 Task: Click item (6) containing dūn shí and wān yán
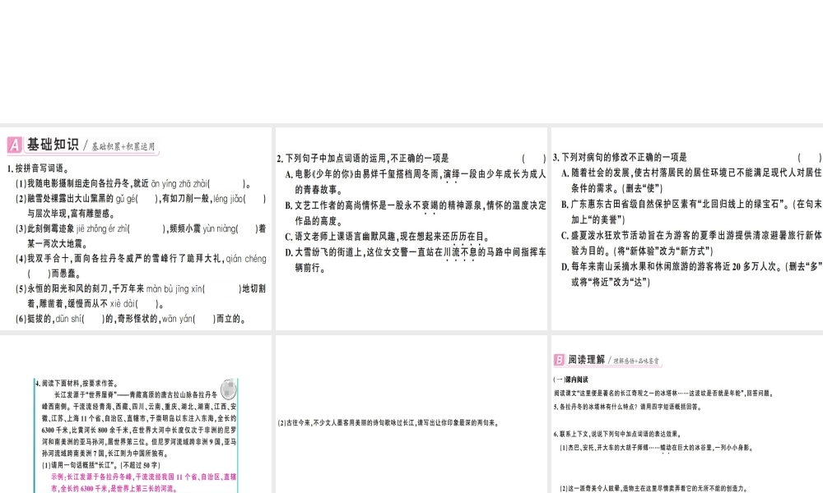131,319
